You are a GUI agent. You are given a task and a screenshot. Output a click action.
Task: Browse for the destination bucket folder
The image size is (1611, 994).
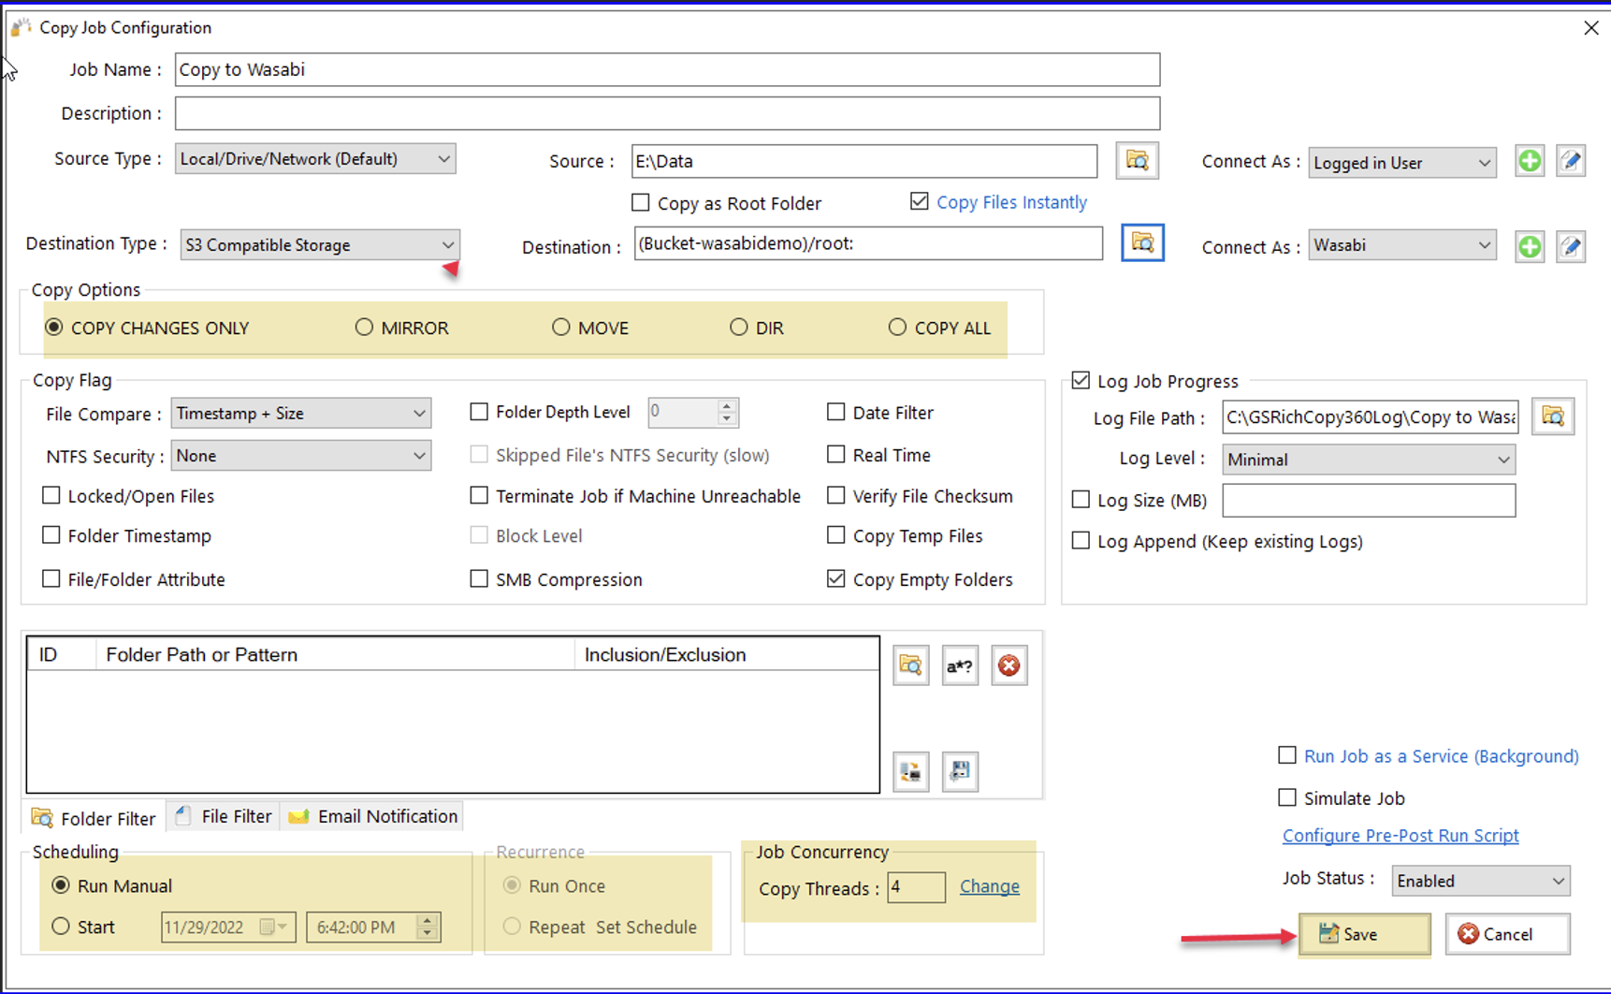point(1142,242)
